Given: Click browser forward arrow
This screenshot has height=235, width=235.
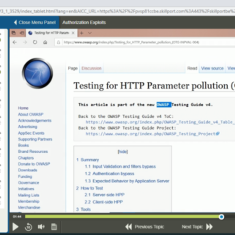Looking at the screenshot, I should tap(25, 42).
